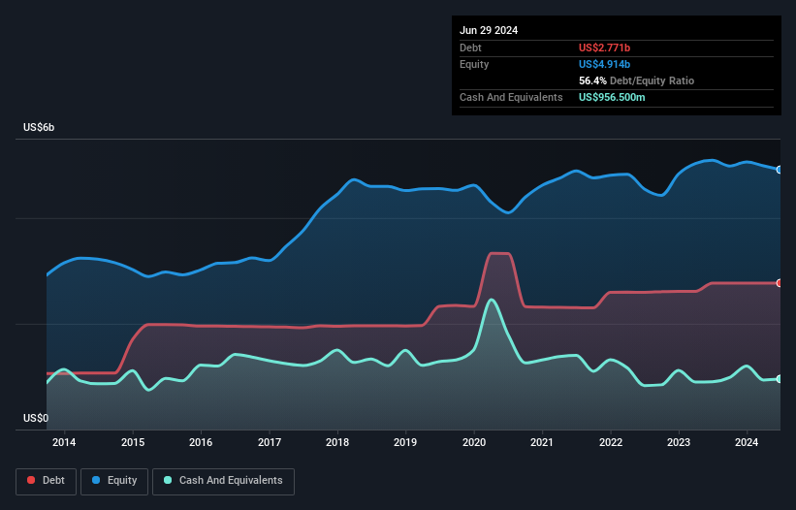The height and width of the screenshot is (510, 796).
Task: Toggle the Debt series legend button
Action: point(47,481)
